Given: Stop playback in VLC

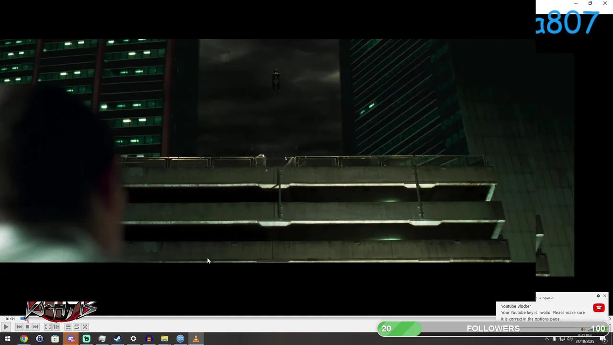Looking at the screenshot, I should point(27,327).
